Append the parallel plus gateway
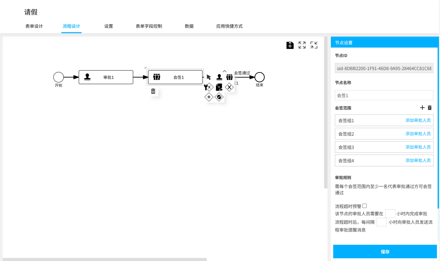The width and height of the screenshot is (440, 261). tap(209, 97)
